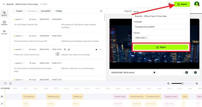Select the 'Ma ogolaan karo' timeline clip
This screenshot has width=202, height=107.
pos(153,97)
